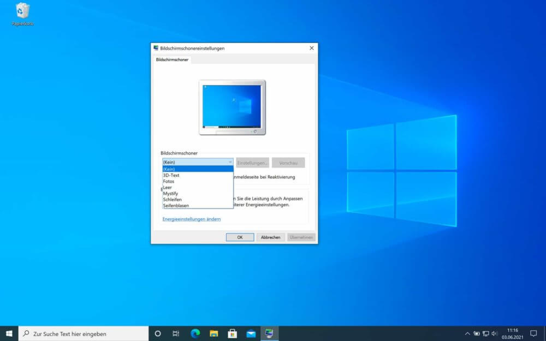Close the Bildschirmschonereinstellungen dialog

point(312,48)
